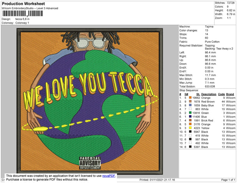Click the Description column header
This screenshot has height=183, width=237.
pos(209,94)
